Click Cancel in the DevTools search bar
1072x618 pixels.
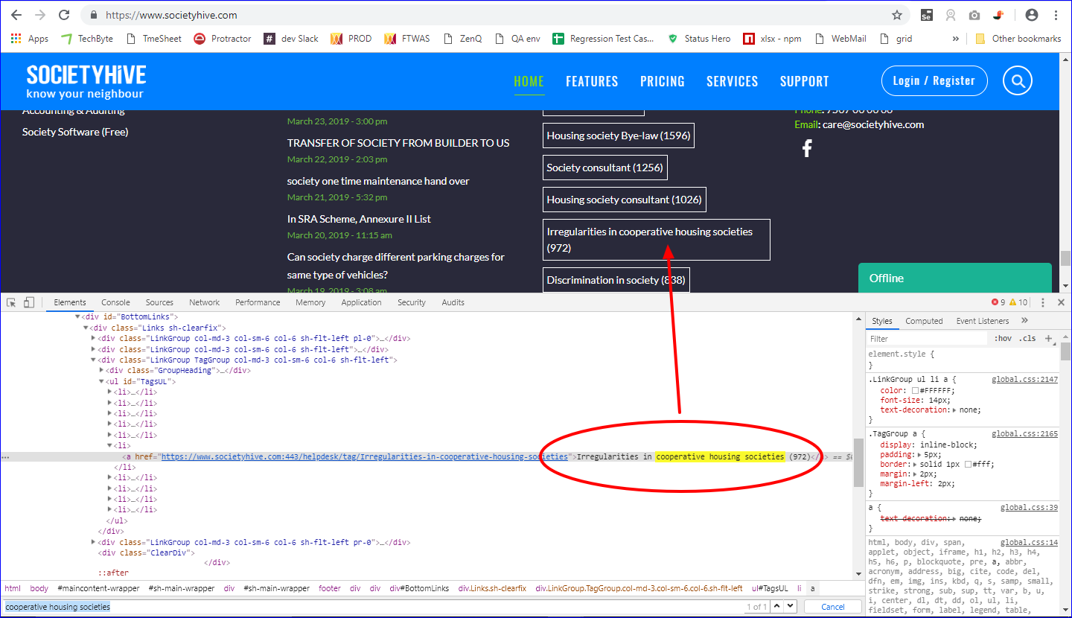point(832,606)
